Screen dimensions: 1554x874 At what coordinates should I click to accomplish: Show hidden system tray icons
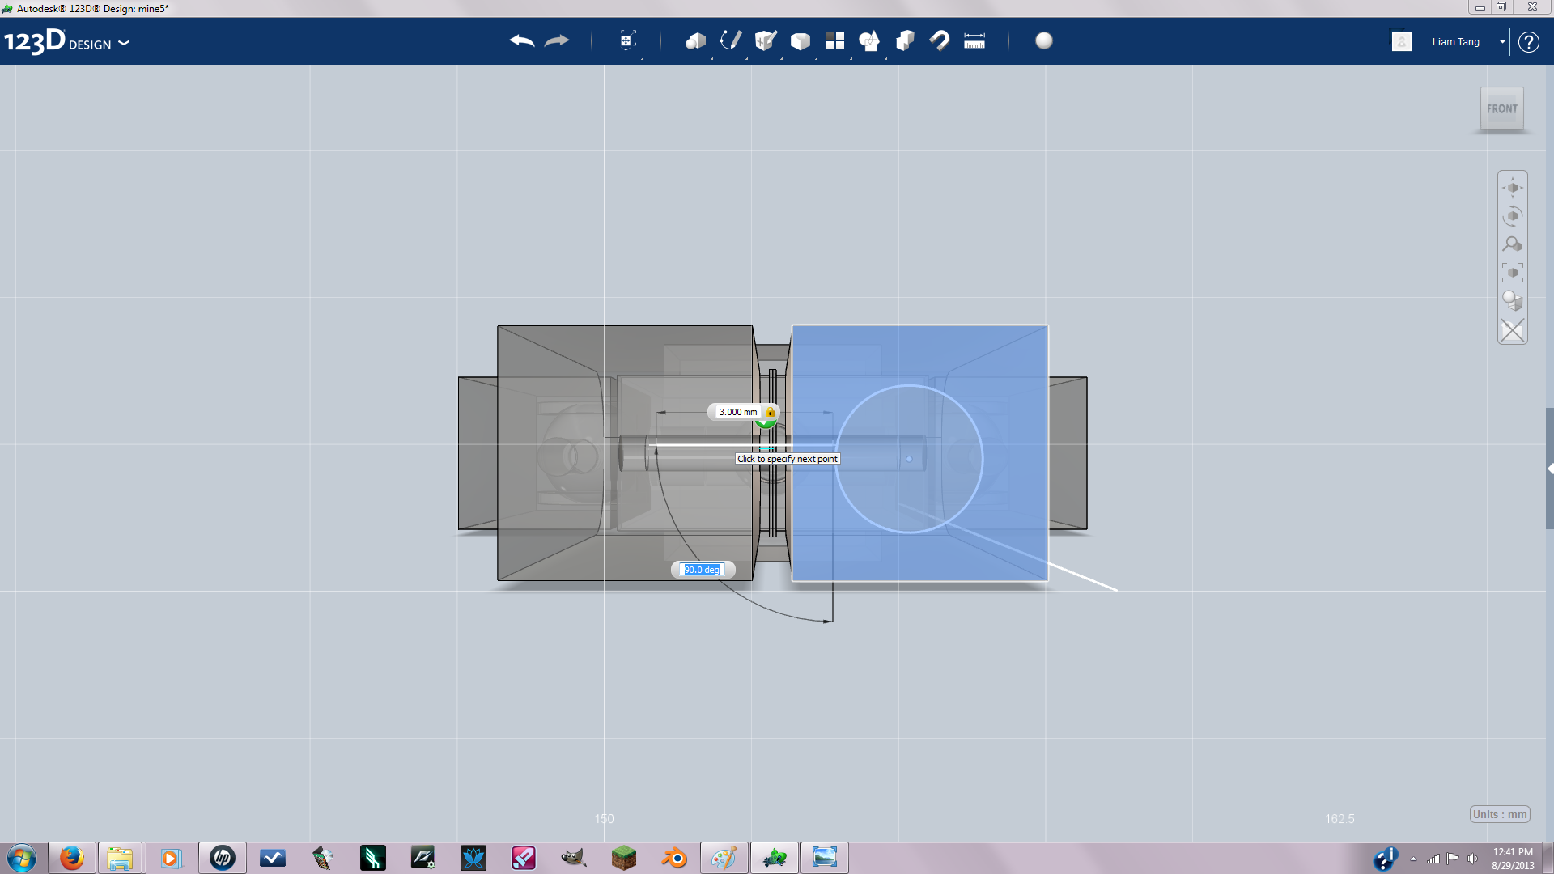(x=1413, y=859)
